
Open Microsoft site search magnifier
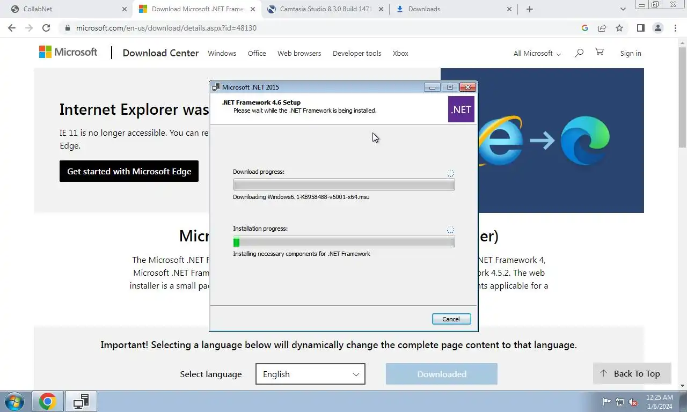(x=579, y=53)
